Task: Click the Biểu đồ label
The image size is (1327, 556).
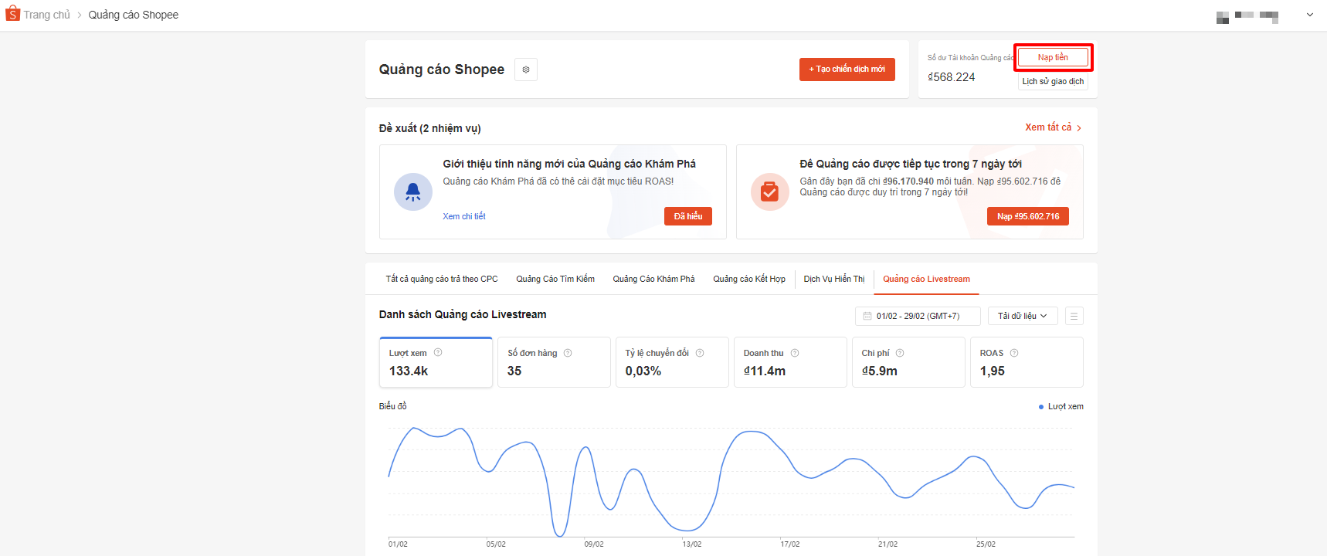Action: tap(392, 406)
